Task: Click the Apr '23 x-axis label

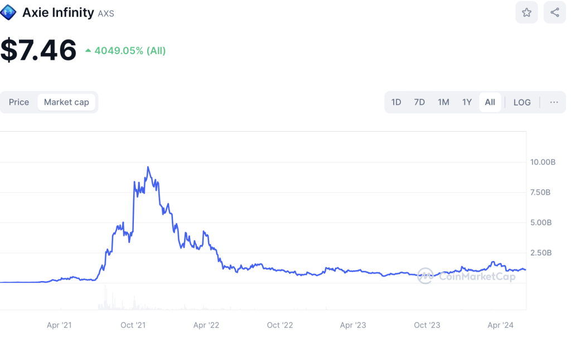Action: (x=353, y=325)
